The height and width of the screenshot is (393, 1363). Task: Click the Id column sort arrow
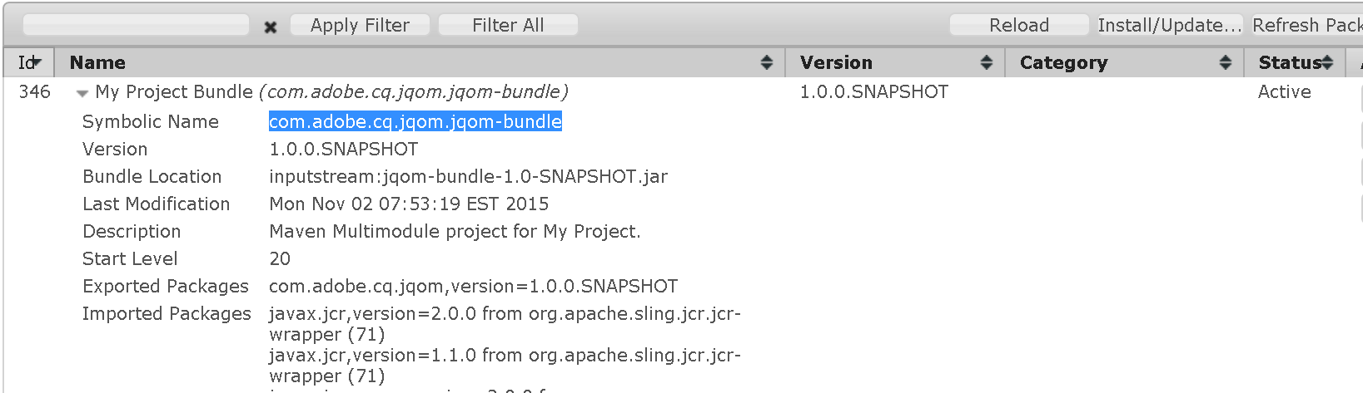coord(37,63)
